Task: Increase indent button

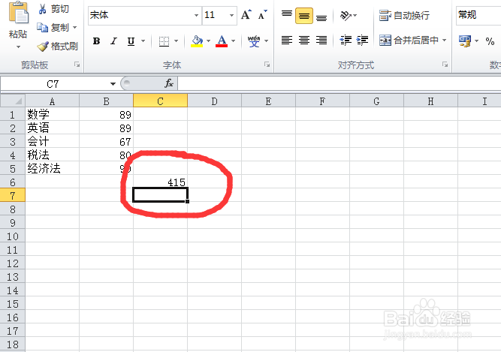Action: coord(362,41)
